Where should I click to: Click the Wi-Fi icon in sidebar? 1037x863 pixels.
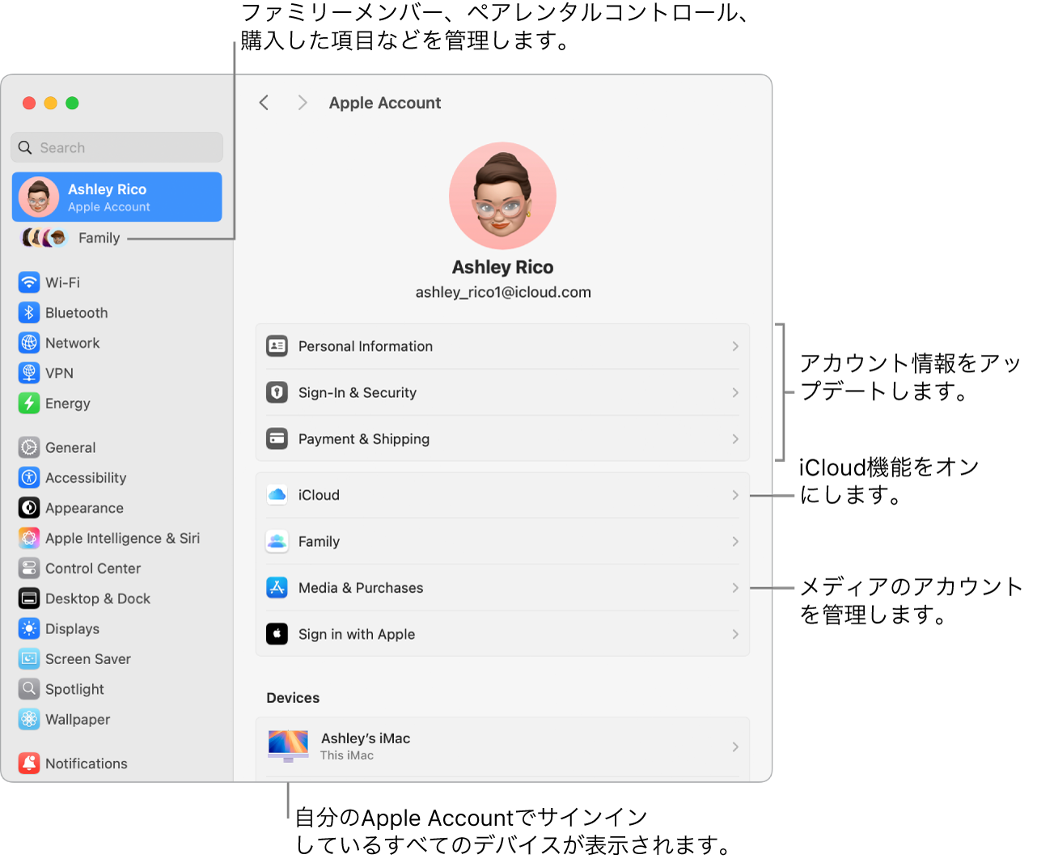tap(29, 282)
